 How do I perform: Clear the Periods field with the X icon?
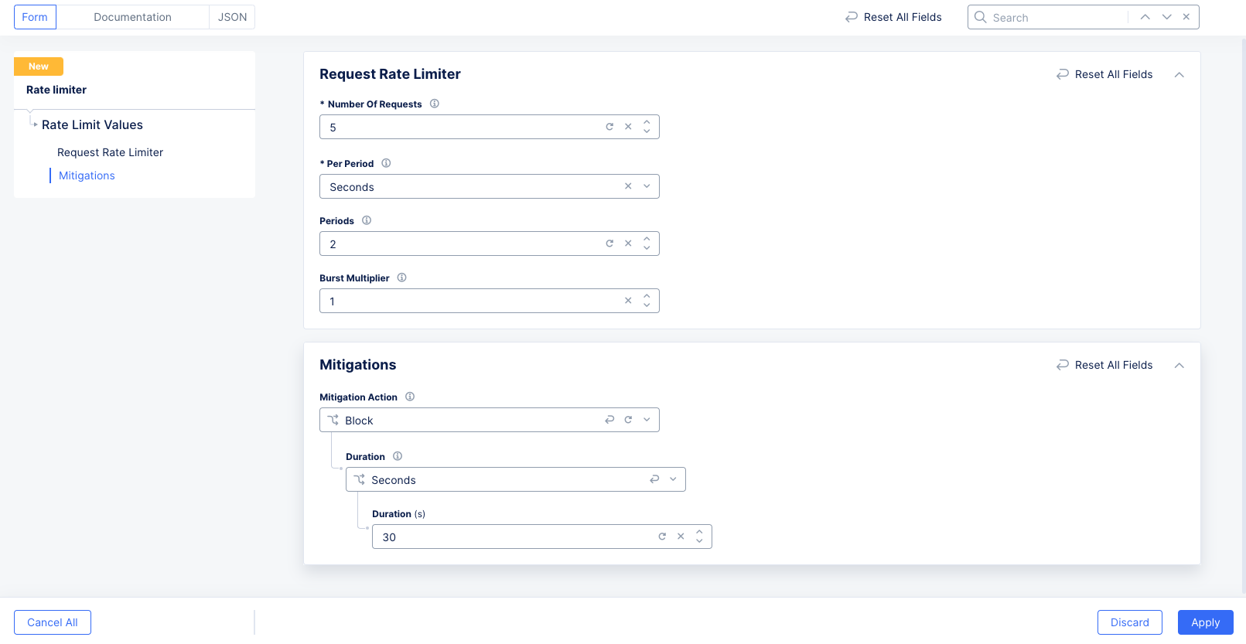pos(628,244)
